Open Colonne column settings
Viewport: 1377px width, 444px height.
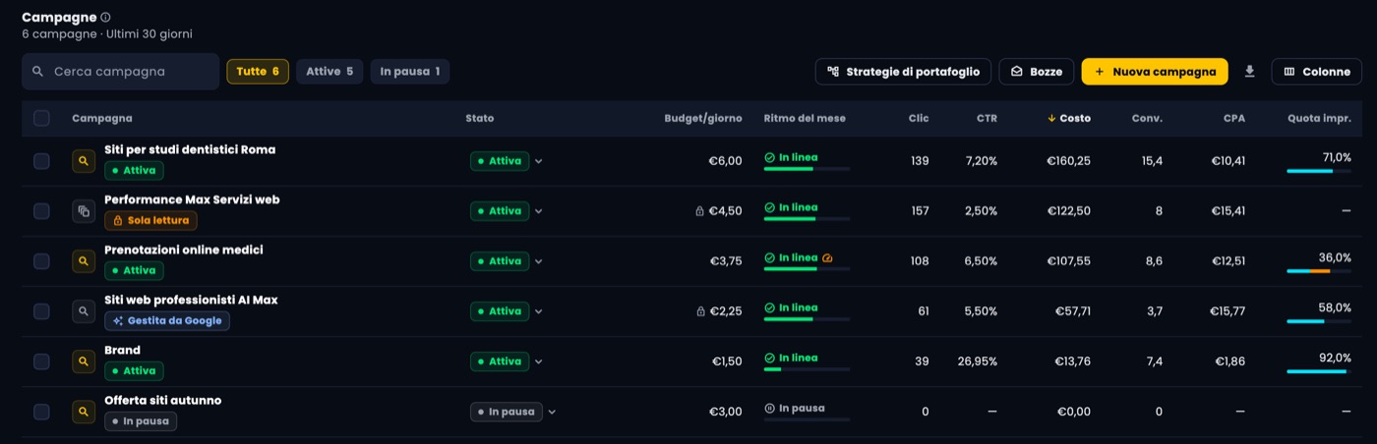pos(1317,72)
